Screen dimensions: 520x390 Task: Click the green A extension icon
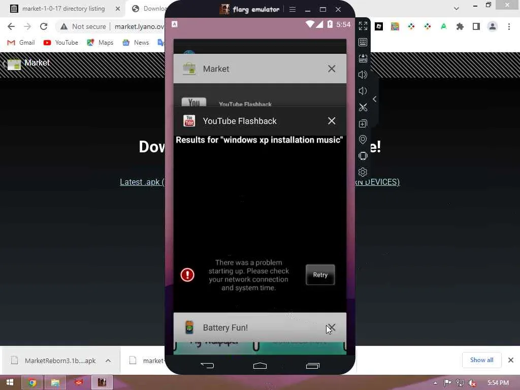[443, 26]
